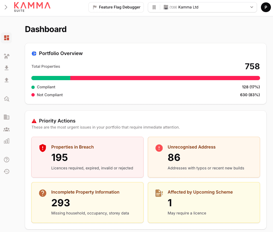Click the Dashboard page heading
273x232 pixels.
[x=46, y=29]
